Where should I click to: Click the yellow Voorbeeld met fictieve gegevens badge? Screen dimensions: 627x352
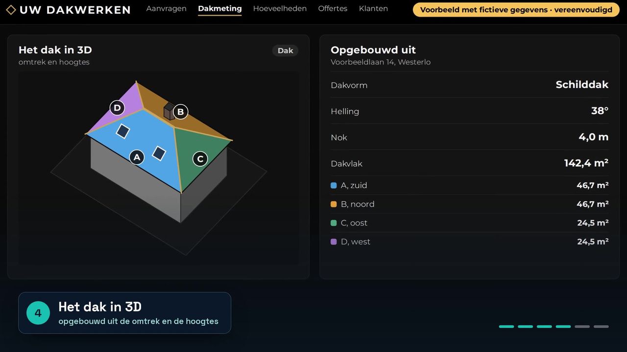pos(516,10)
